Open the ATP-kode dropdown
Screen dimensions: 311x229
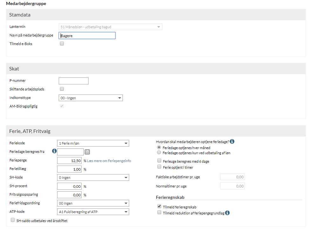(x=93, y=212)
